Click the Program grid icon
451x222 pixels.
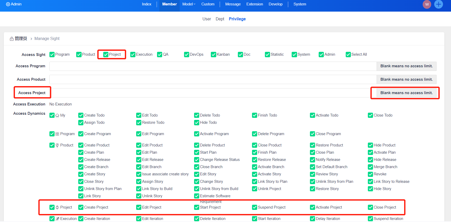click(57, 134)
